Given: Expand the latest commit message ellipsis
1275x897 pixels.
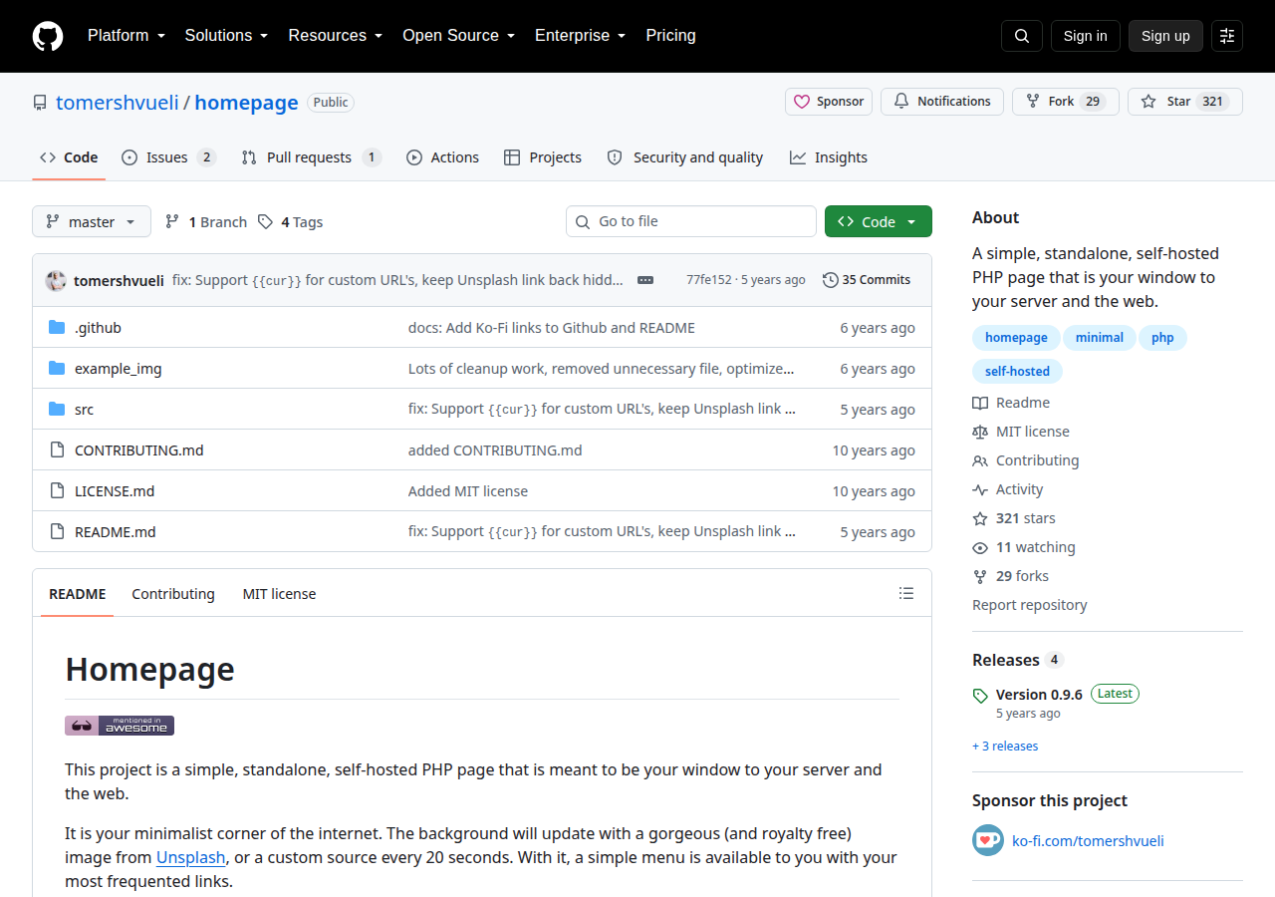Looking at the screenshot, I should coord(645,280).
